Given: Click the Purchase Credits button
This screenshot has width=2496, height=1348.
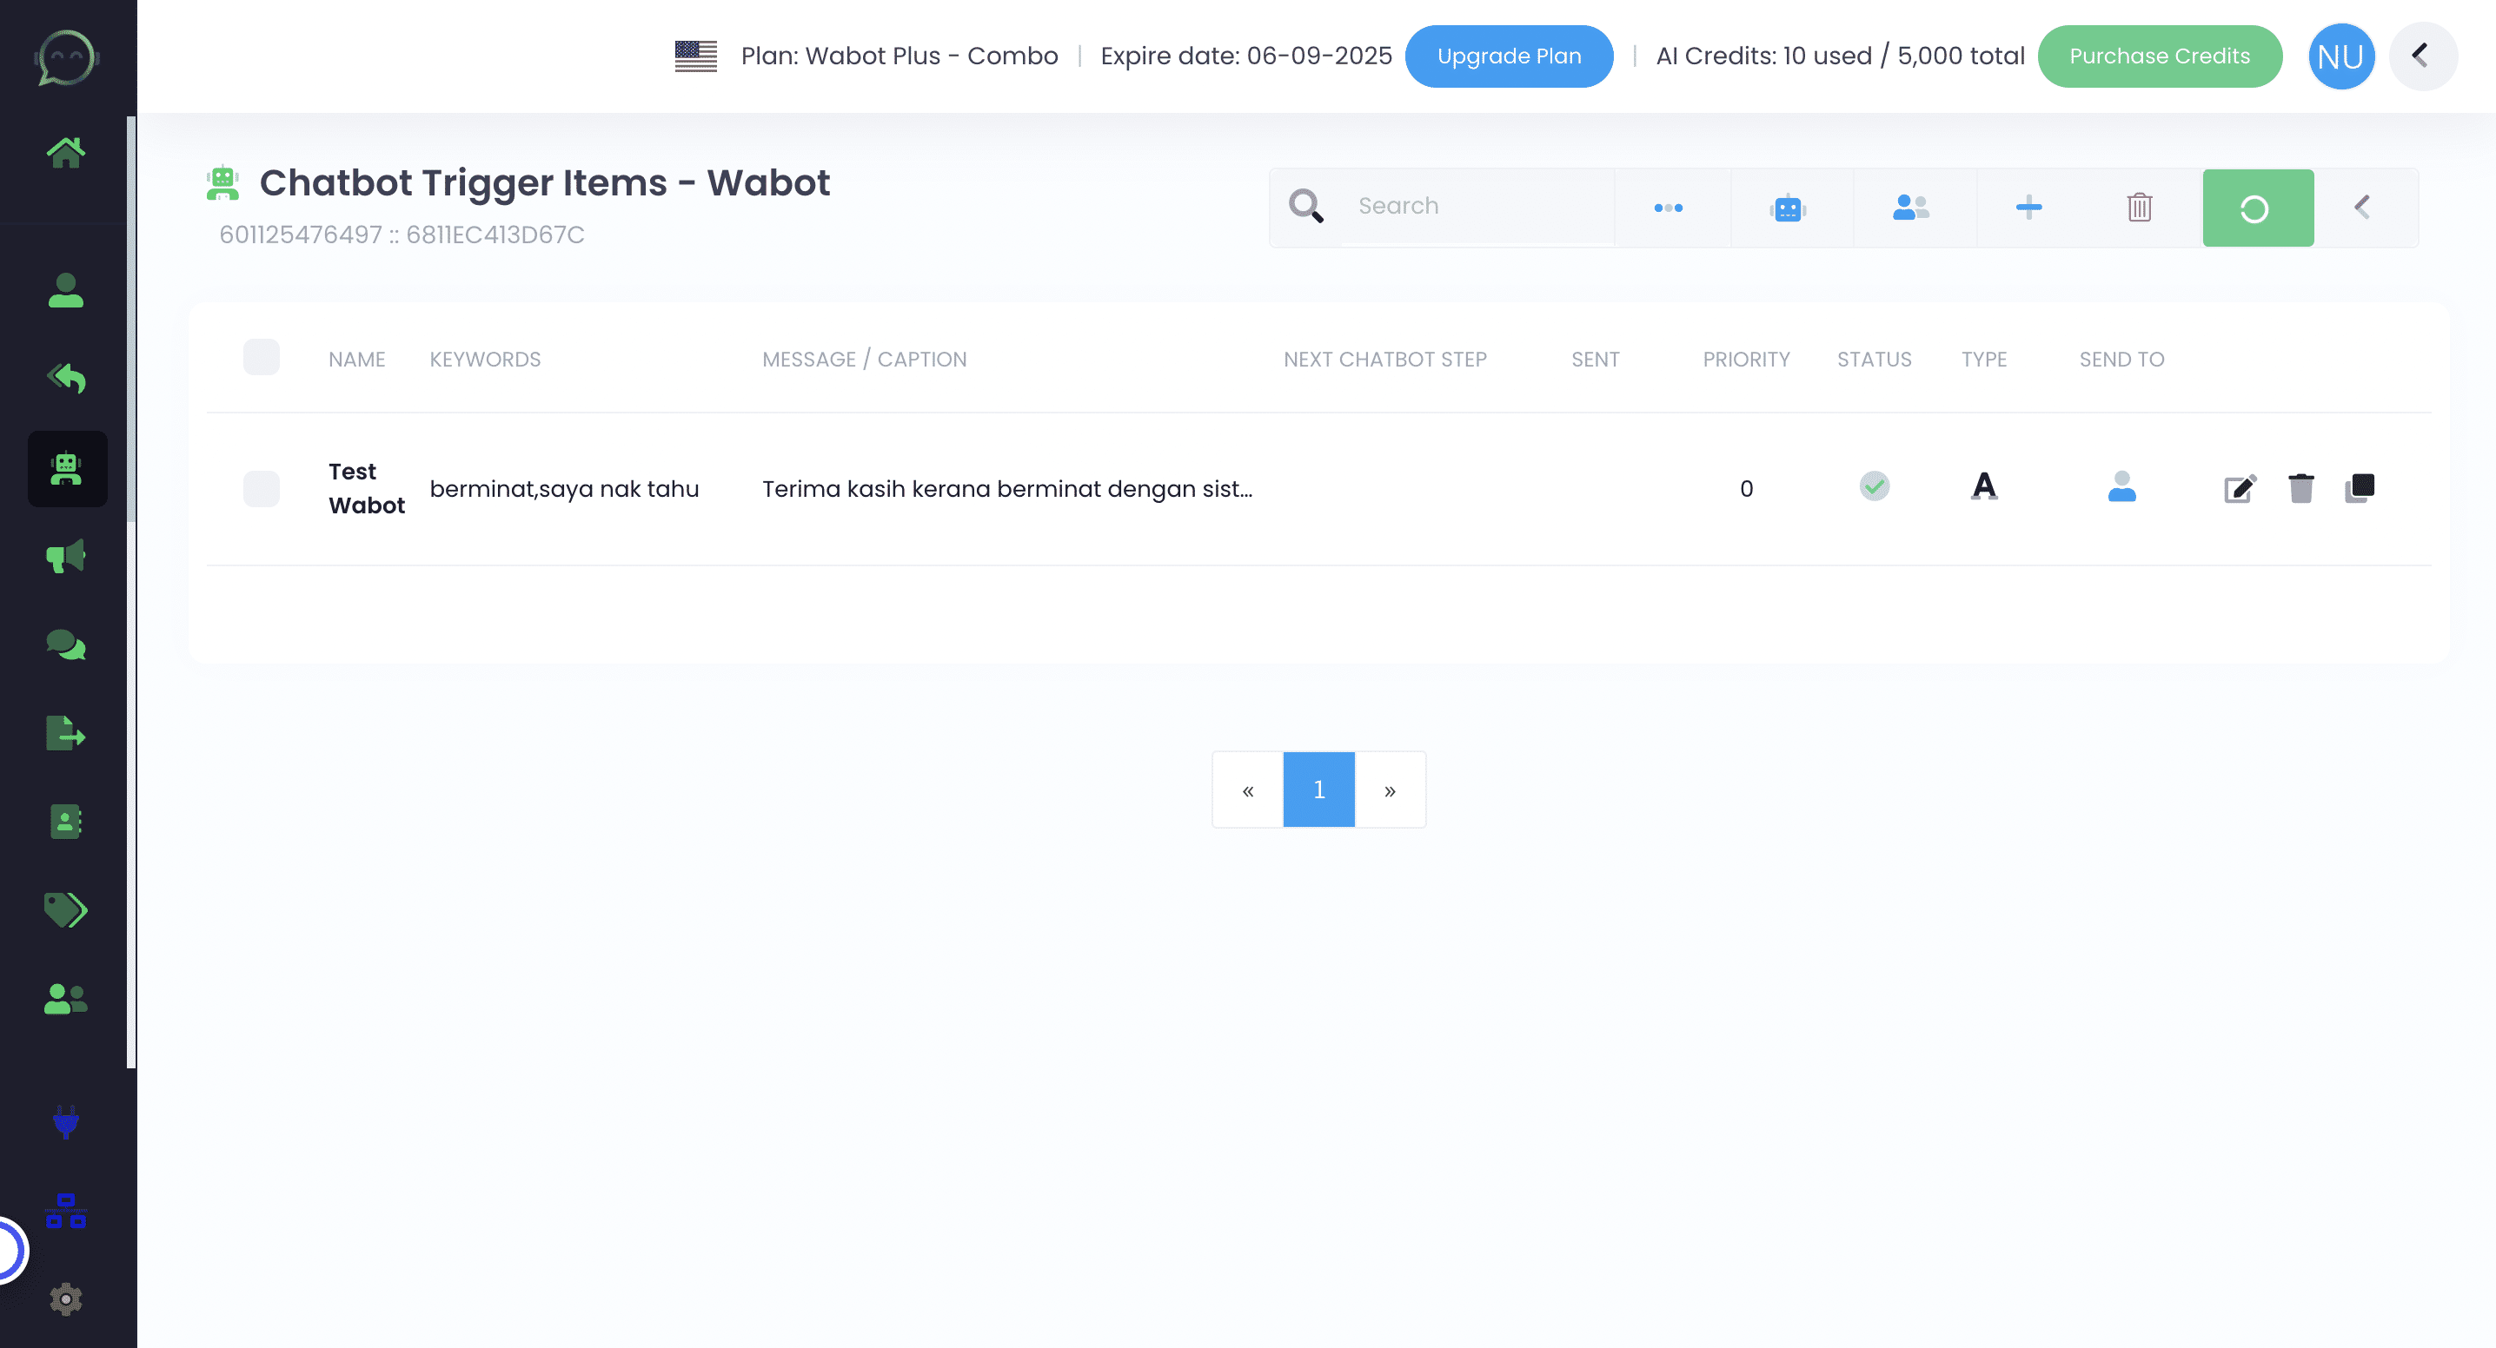Looking at the screenshot, I should (x=2159, y=56).
